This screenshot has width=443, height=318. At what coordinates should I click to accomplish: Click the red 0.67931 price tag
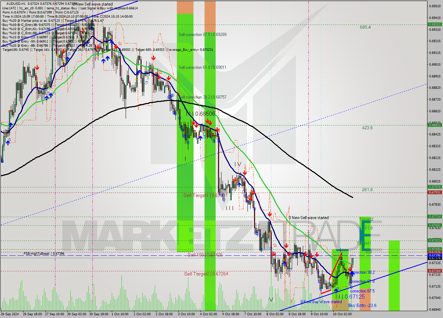pyautogui.click(x=435, y=193)
